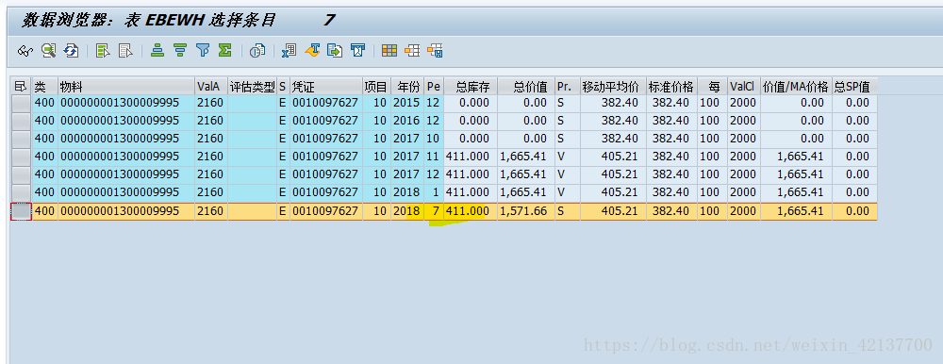Select the row for 2017 period 10
This screenshot has height=364, width=943.
[21, 139]
